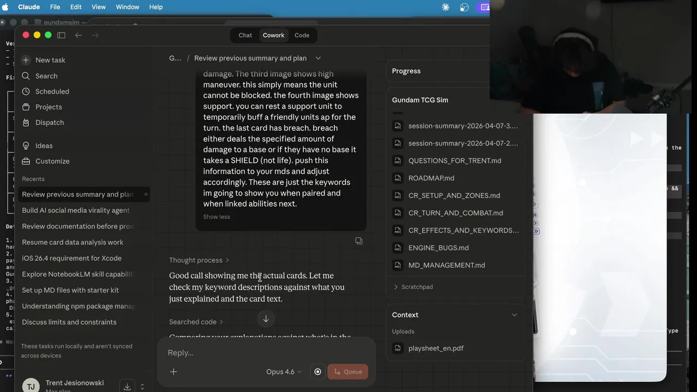Viewport: 697px width, 392px height.
Task: Open the Help menu
Action: [x=156, y=7]
